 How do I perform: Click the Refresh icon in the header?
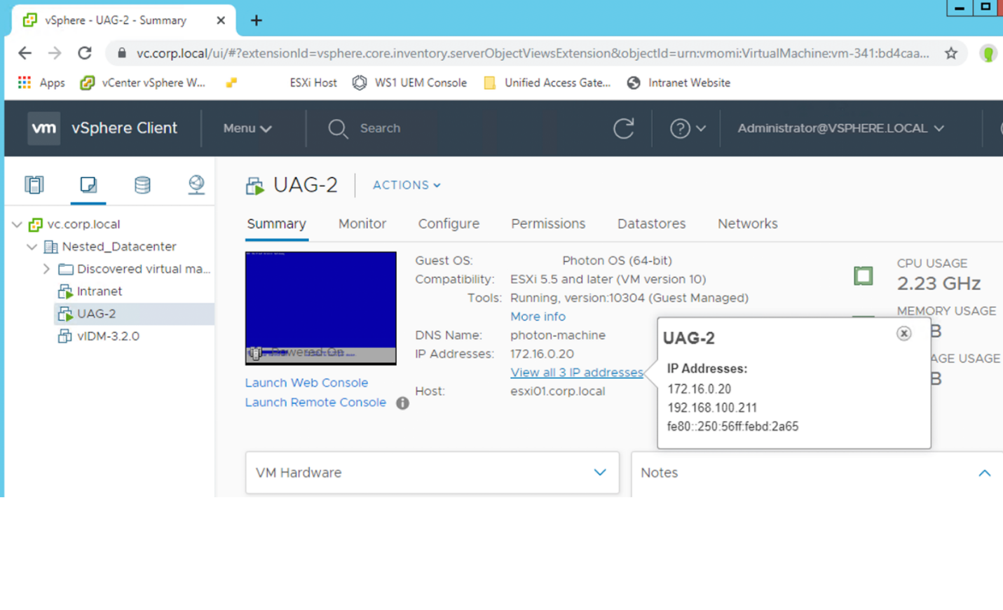624,128
